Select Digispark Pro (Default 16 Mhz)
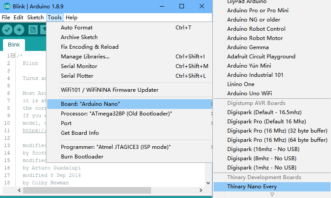 pos(272,122)
